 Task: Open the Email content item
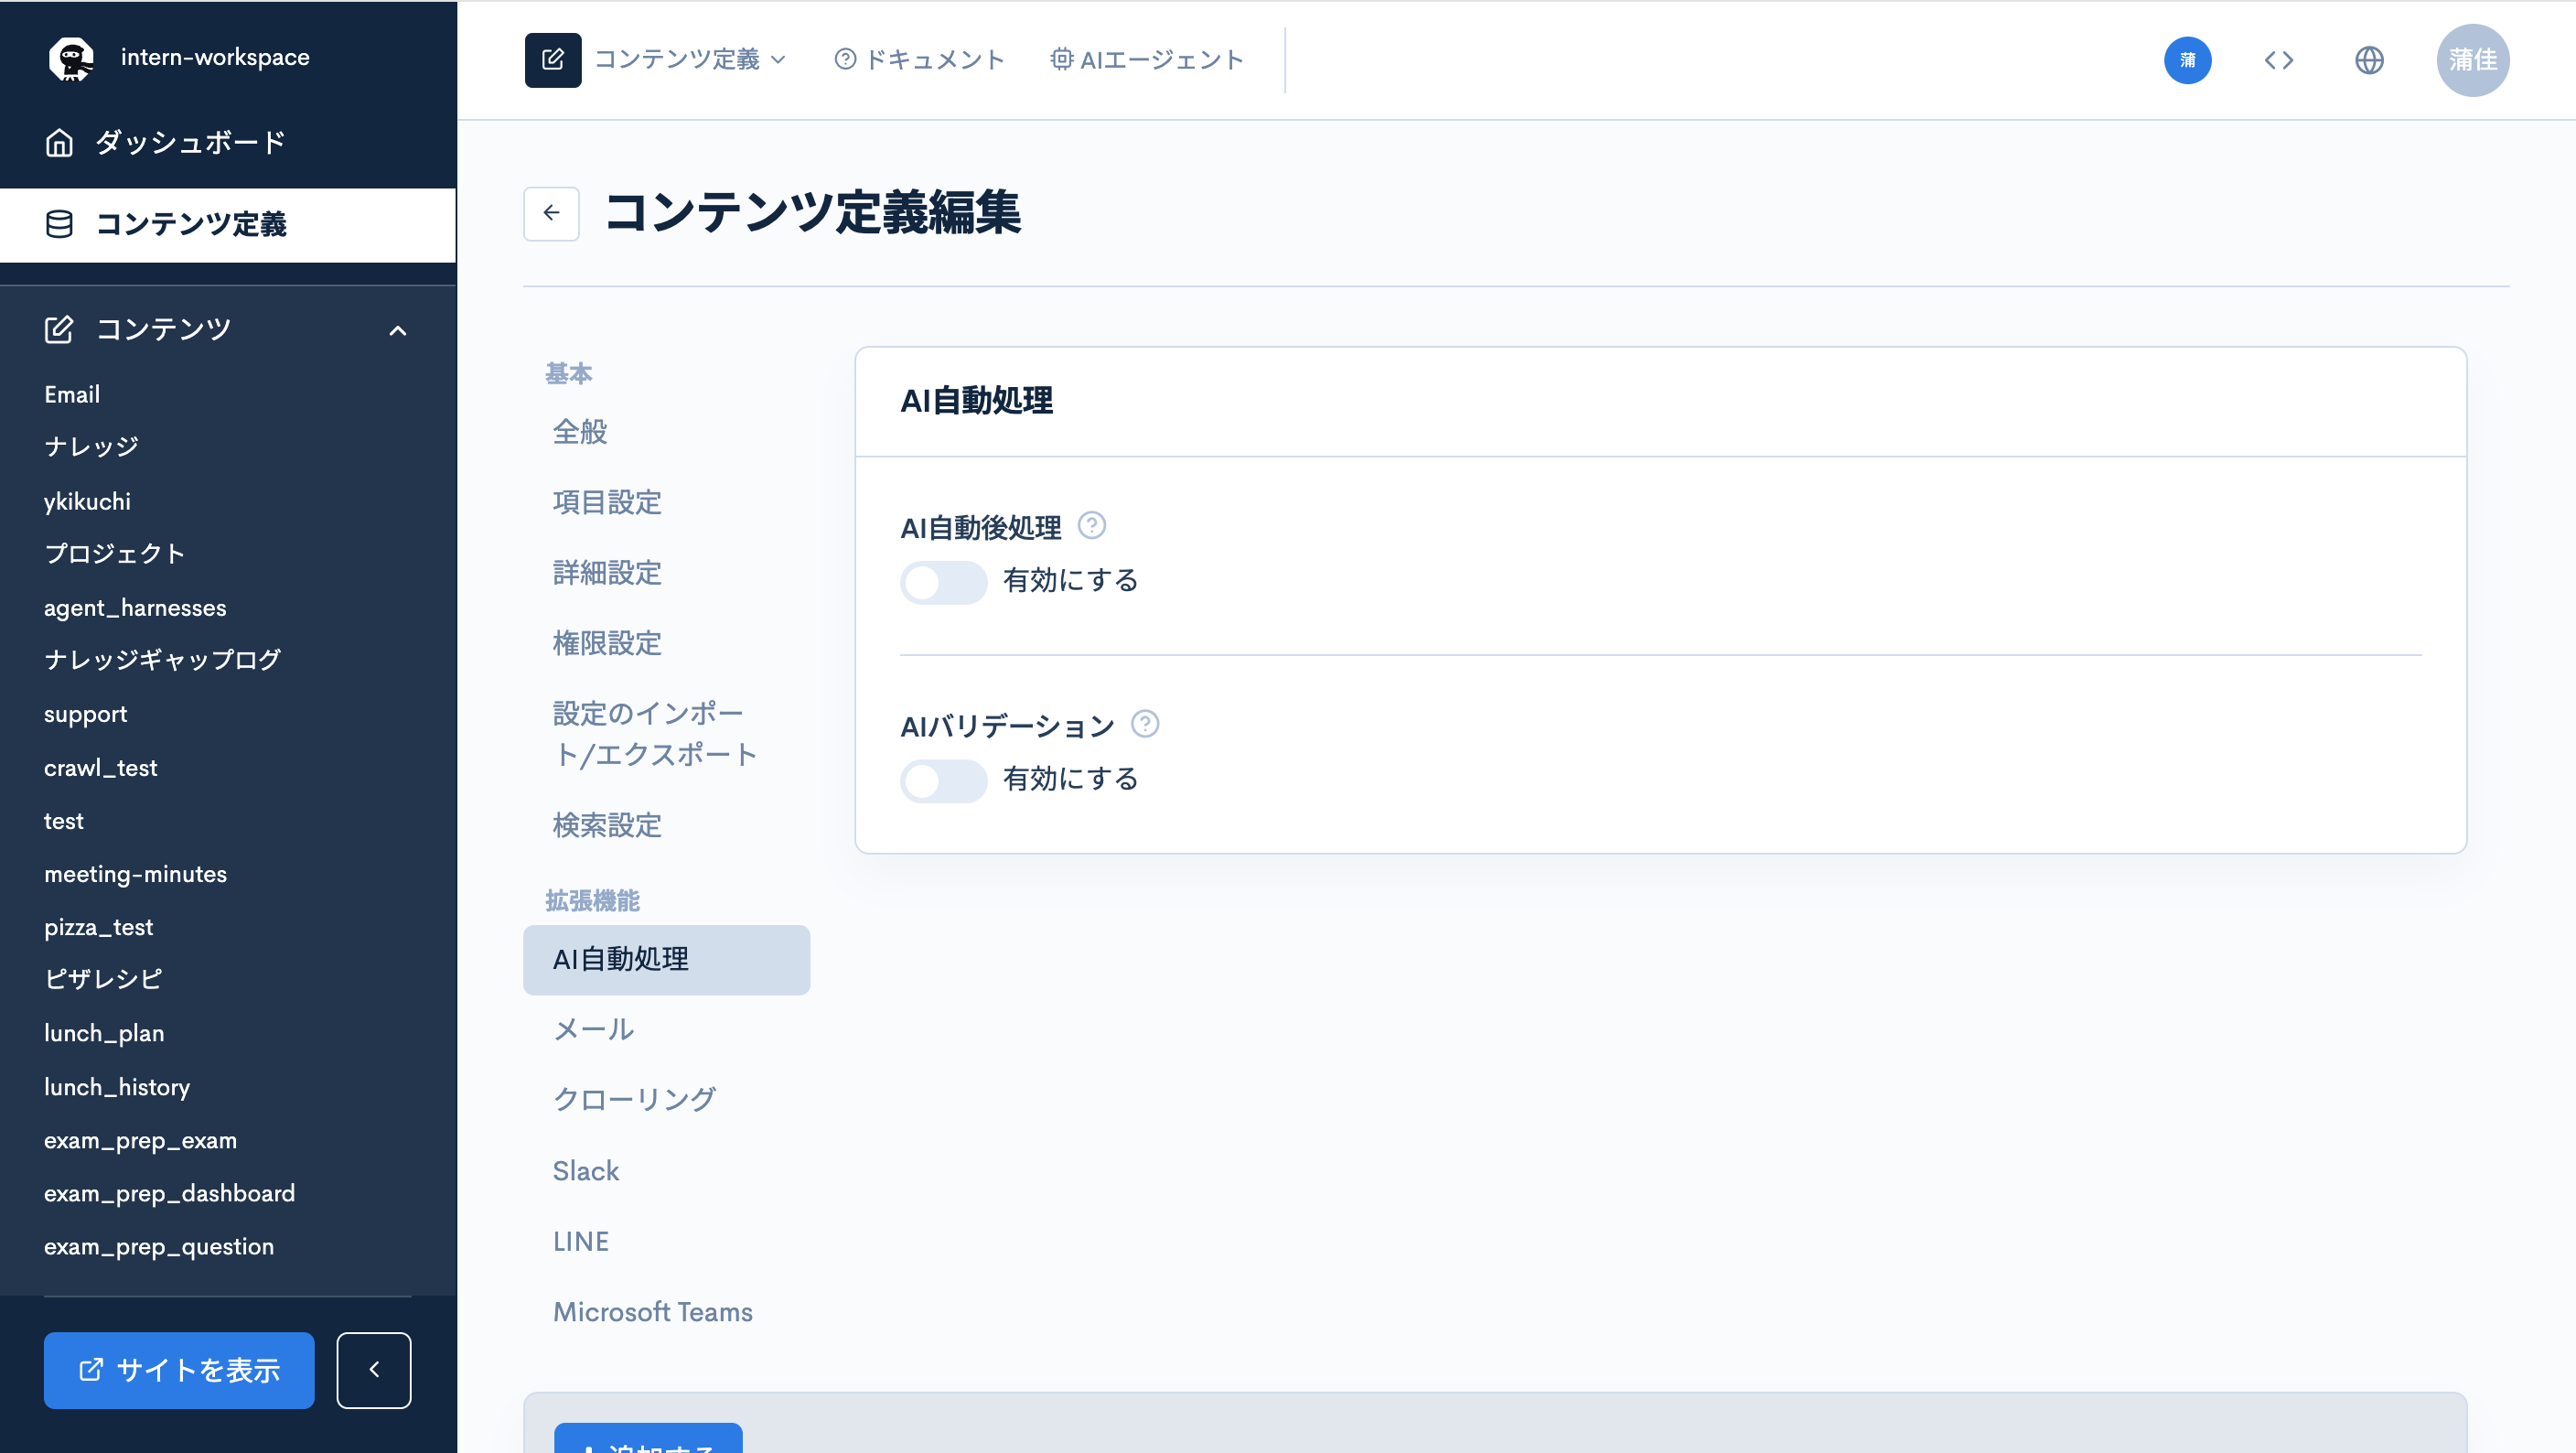coord(72,394)
